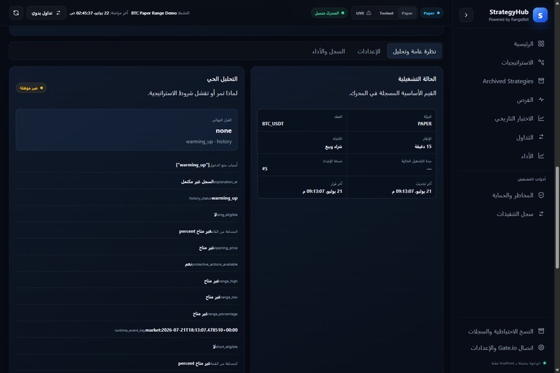Select Testnet mode in mode switcher
The height and width of the screenshot is (373, 560).
click(386, 13)
